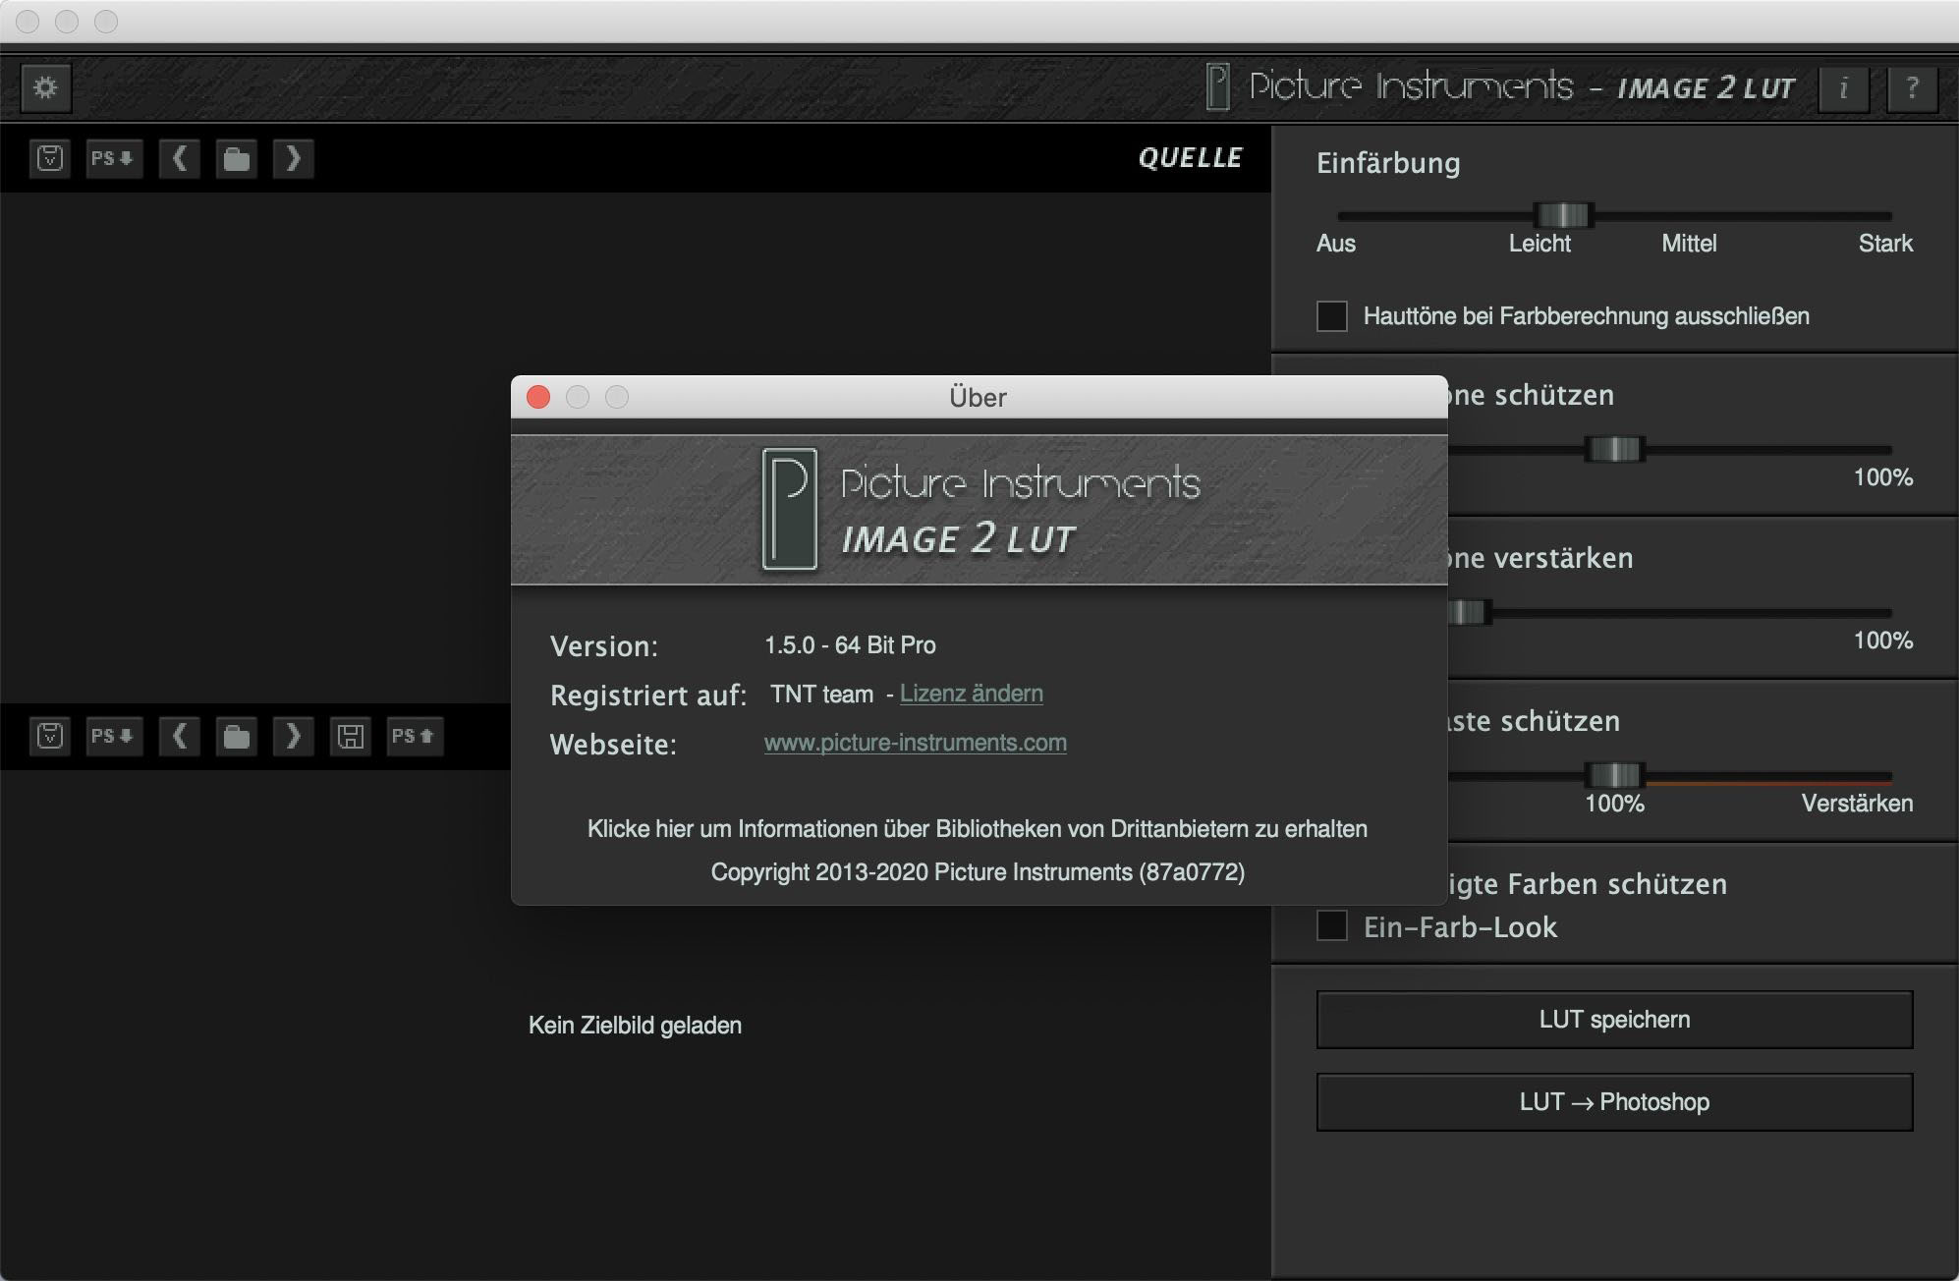Send LUT to Photoshop button

coord(1614,1102)
